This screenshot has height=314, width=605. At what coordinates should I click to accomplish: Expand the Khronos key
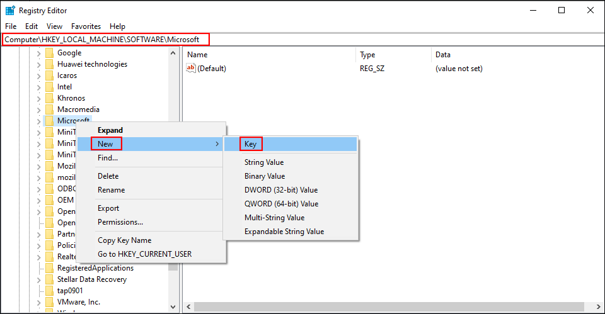38,99
